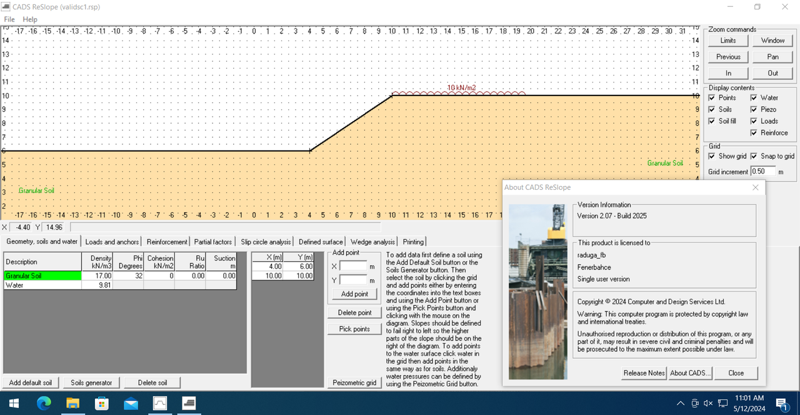
Task: Click the 10 kN/m2 load label
Action: click(x=461, y=88)
